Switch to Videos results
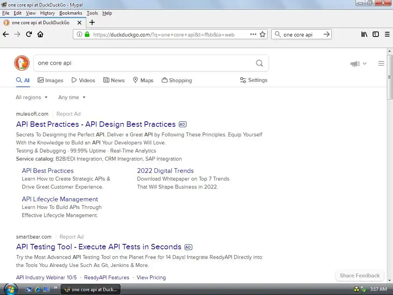393x295 pixels. (83, 80)
